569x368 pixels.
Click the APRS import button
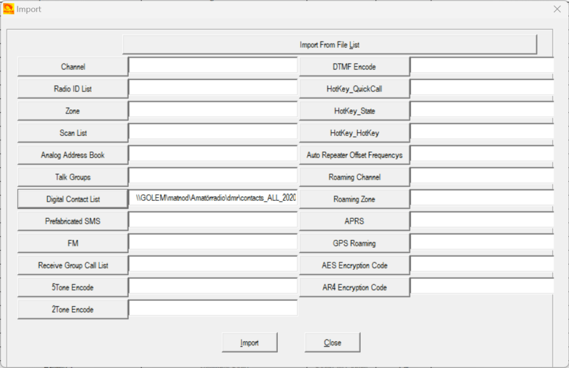355,221
